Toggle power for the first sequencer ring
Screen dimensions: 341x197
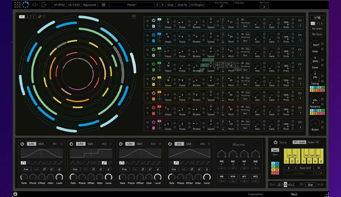[153, 20]
